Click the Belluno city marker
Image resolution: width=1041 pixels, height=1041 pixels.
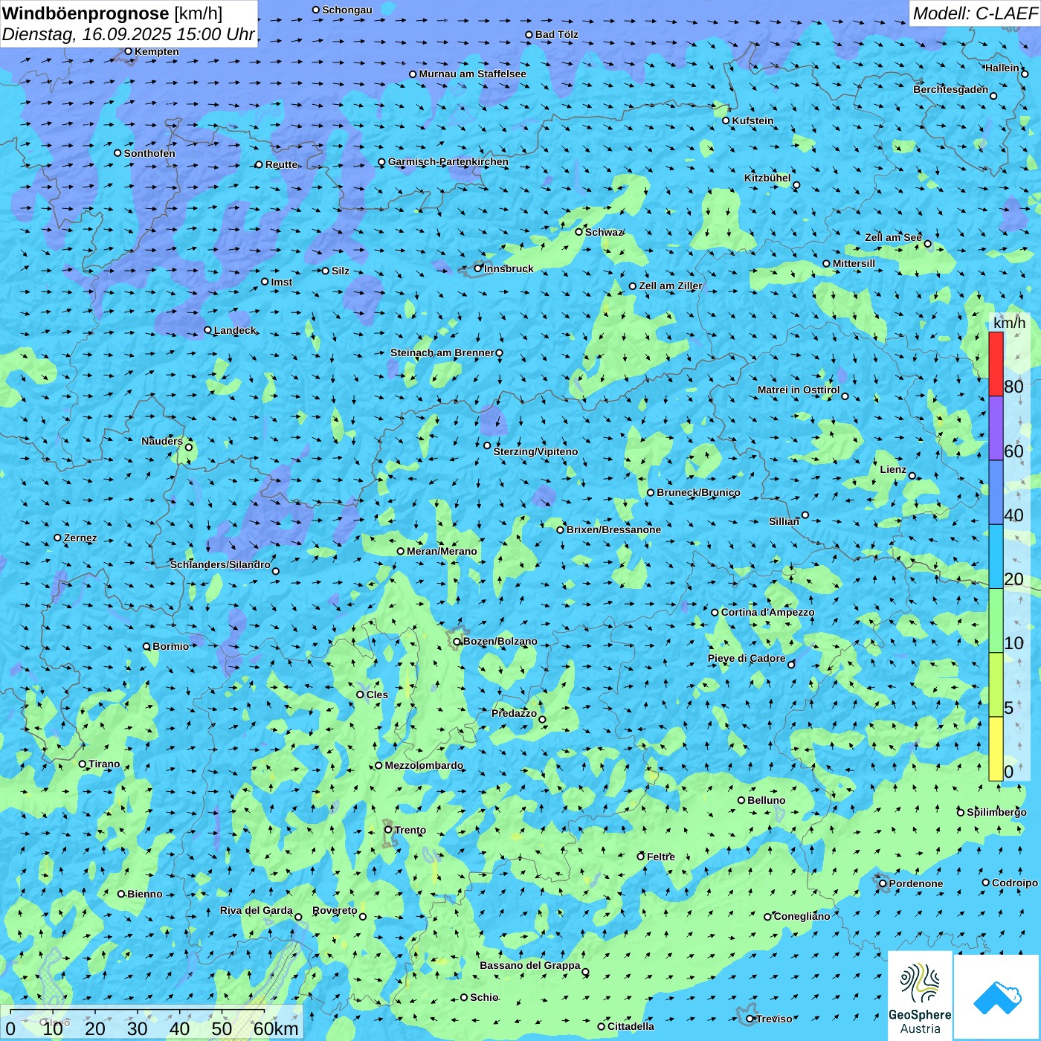point(741,800)
